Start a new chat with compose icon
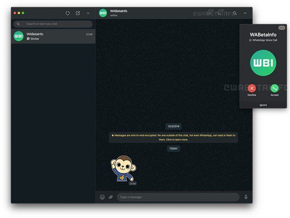The width and height of the screenshot is (290, 218). point(78,13)
